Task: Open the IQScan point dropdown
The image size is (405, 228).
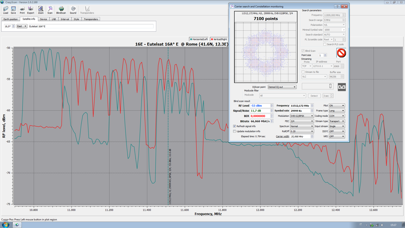Action: 282,87
